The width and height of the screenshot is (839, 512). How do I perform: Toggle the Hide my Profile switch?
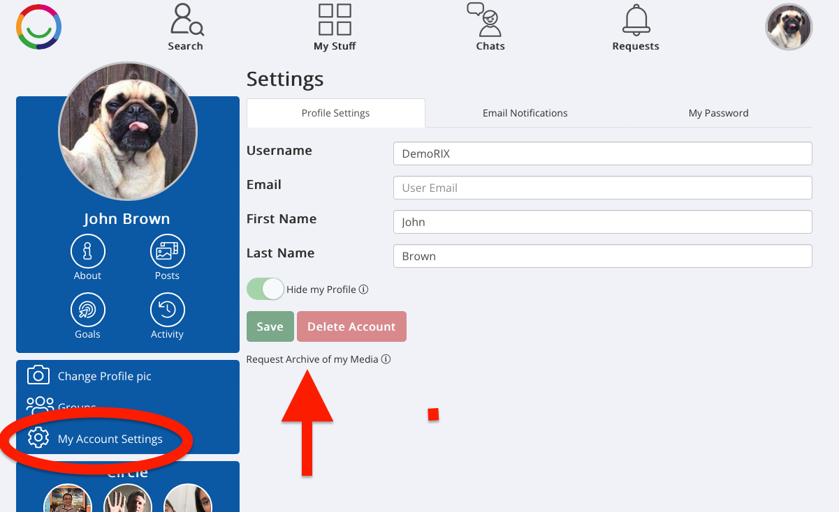pos(265,289)
